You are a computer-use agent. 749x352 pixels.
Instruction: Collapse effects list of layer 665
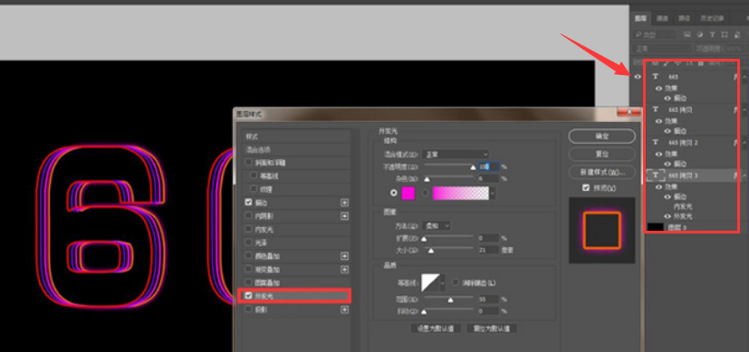tap(744, 76)
